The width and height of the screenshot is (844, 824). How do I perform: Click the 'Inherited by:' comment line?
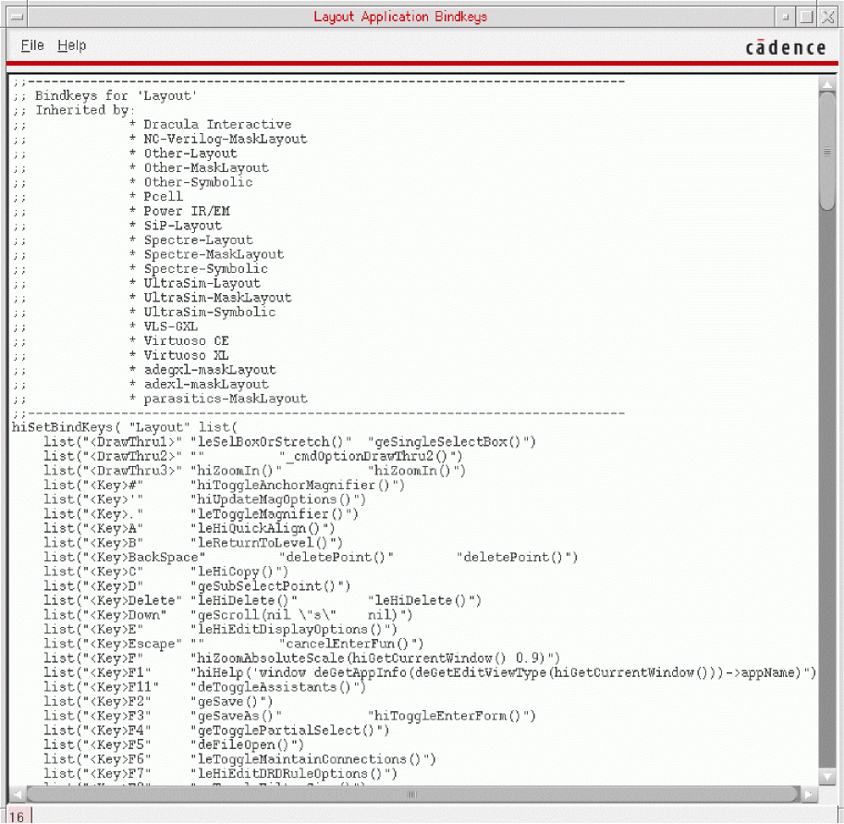(74, 110)
